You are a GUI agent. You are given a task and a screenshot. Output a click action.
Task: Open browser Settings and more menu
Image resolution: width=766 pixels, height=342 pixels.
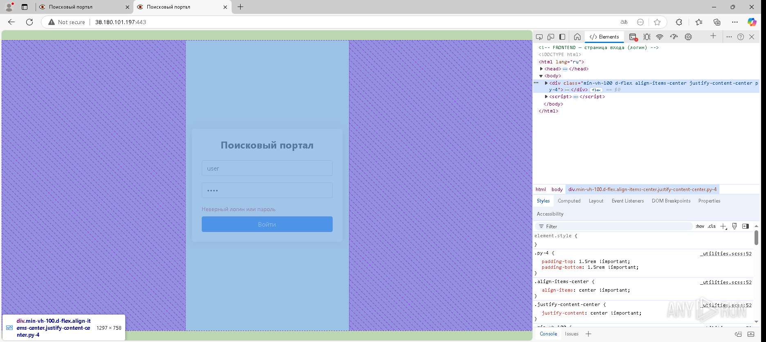click(x=735, y=22)
